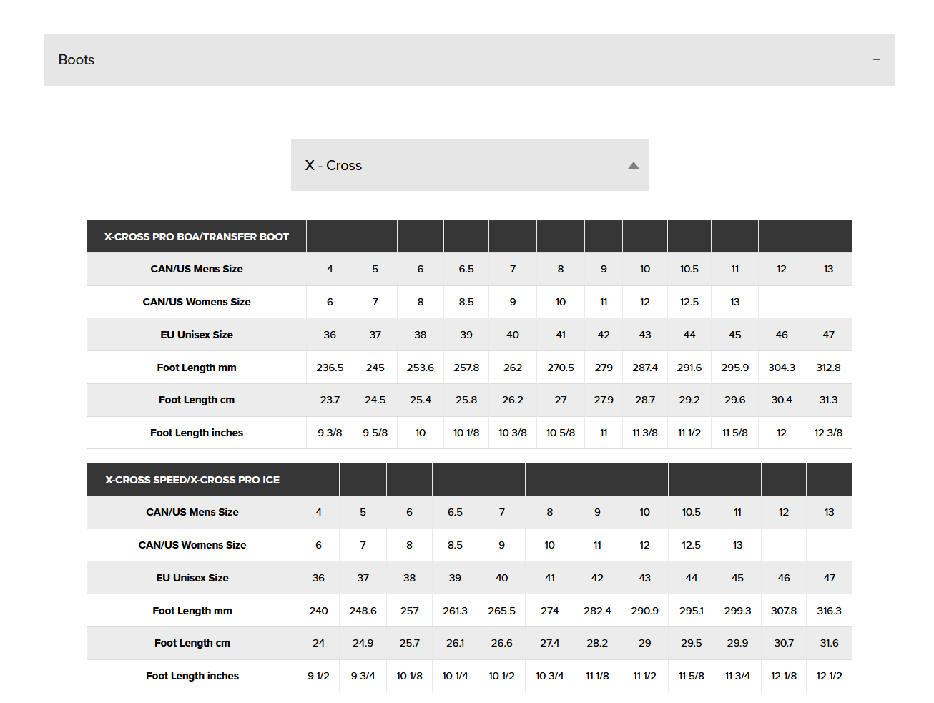Click the 262 mm foot length cell
The width and height of the screenshot is (934, 703).
pos(513,368)
